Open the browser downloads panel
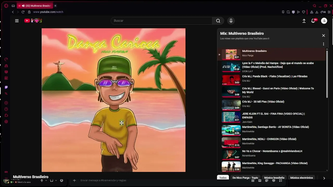The image size is (333, 187). (x=317, y=12)
